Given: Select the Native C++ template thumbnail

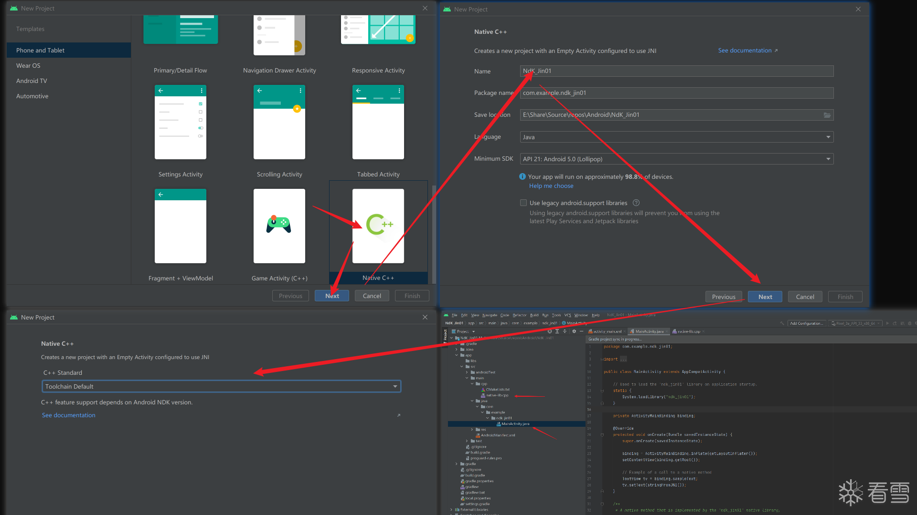Looking at the screenshot, I should click(x=378, y=226).
